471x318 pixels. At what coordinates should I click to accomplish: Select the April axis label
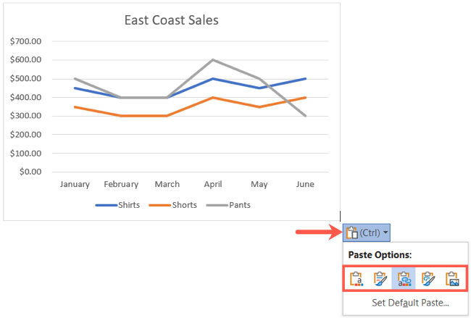[x=213, y=185]
